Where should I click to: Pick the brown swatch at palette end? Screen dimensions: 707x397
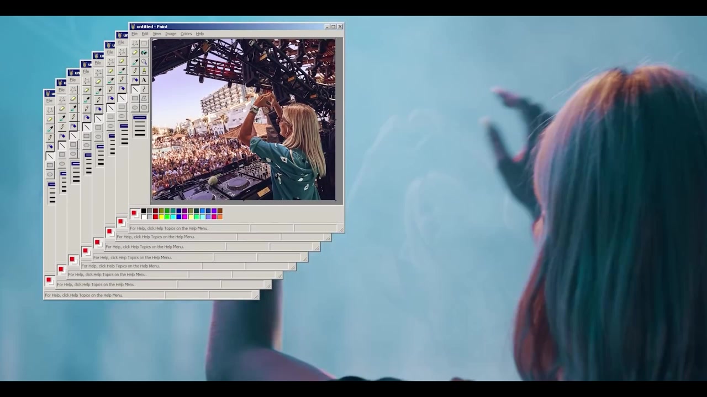[x=220, y=211]
